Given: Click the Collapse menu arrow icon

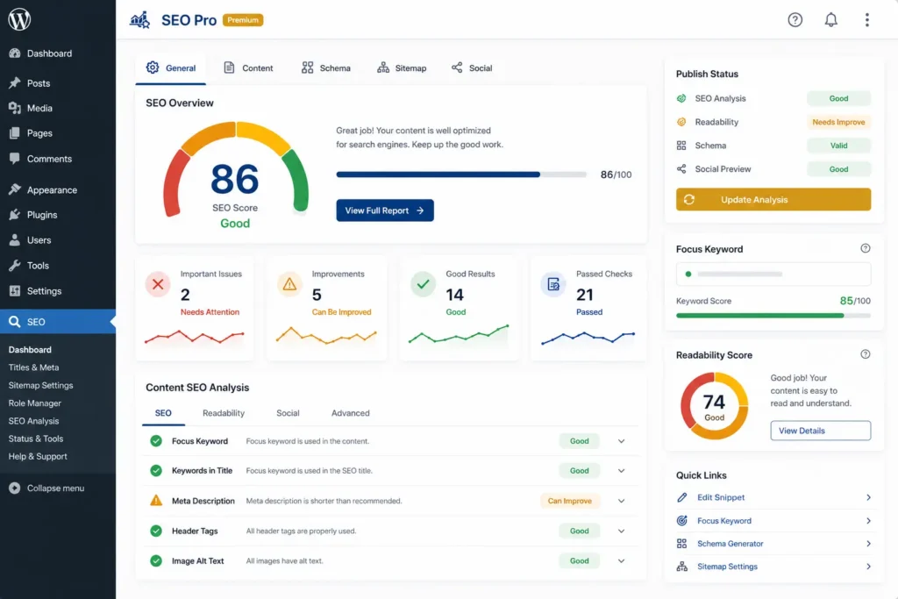Looking at the screenshot, I should coord(15,488).
